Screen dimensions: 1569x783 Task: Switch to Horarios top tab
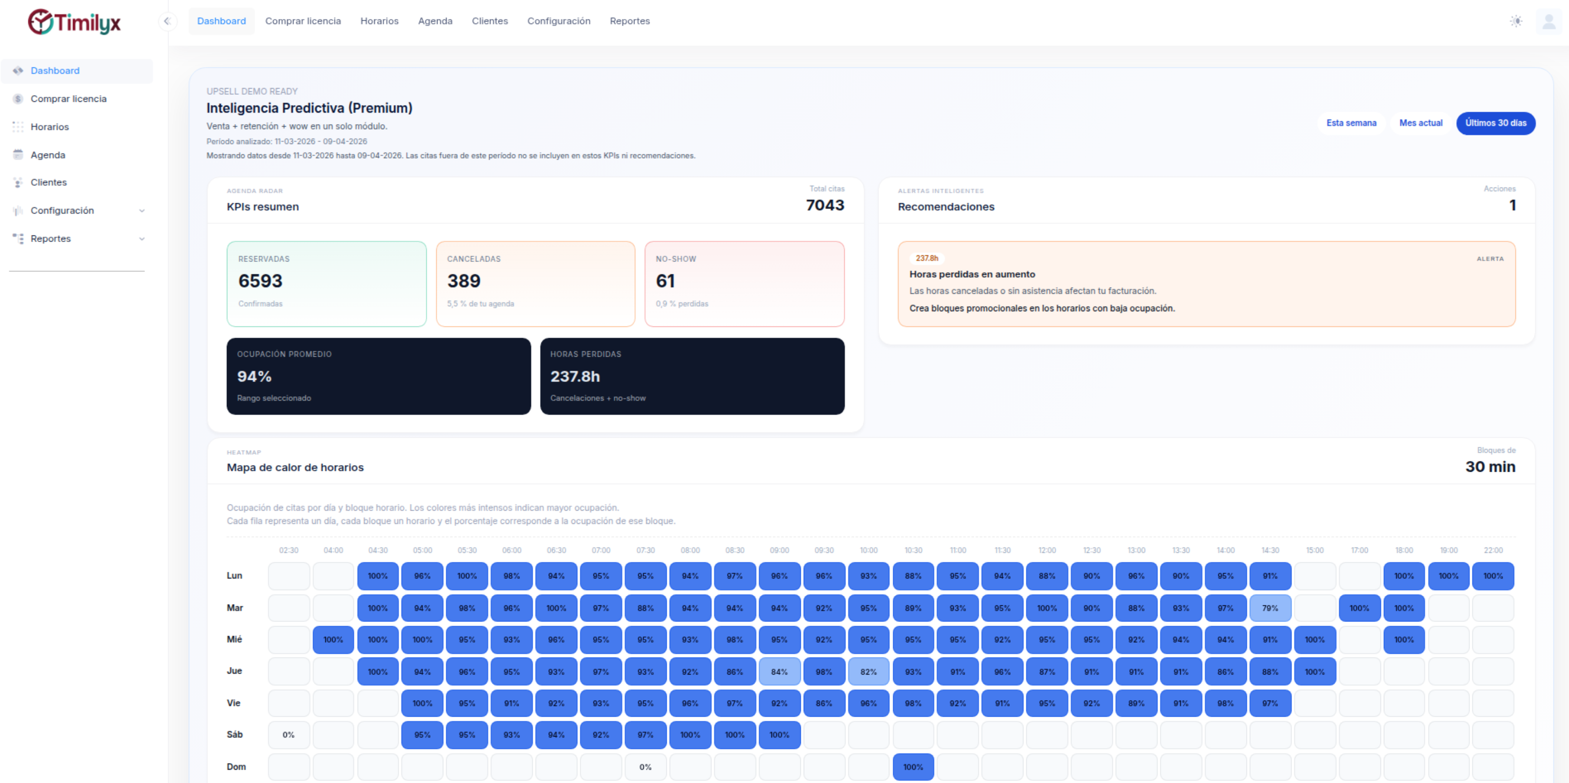pyautogui.click(x=379, y=21)
